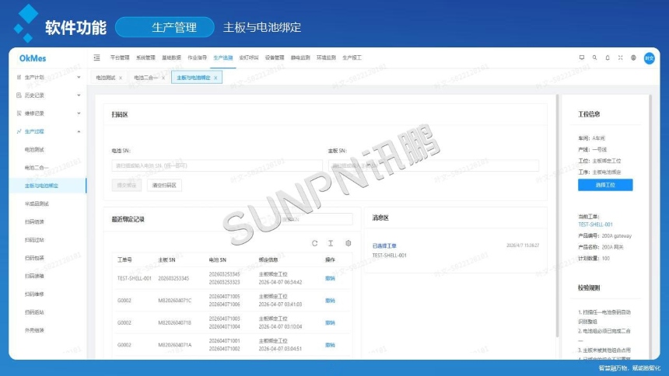Select the 主板与电池绑定 page tab
The image size is (669, 376).
click(193, 78)
